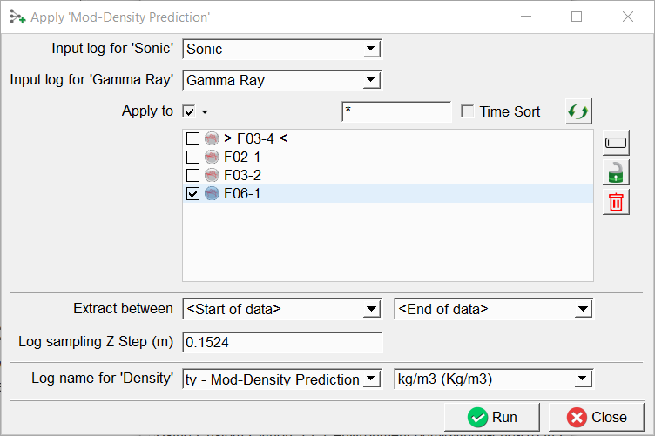The height and width of the screenshot is (436, 655).
Task: Check the F02-1 well checkbox
Action: point(193,157)
